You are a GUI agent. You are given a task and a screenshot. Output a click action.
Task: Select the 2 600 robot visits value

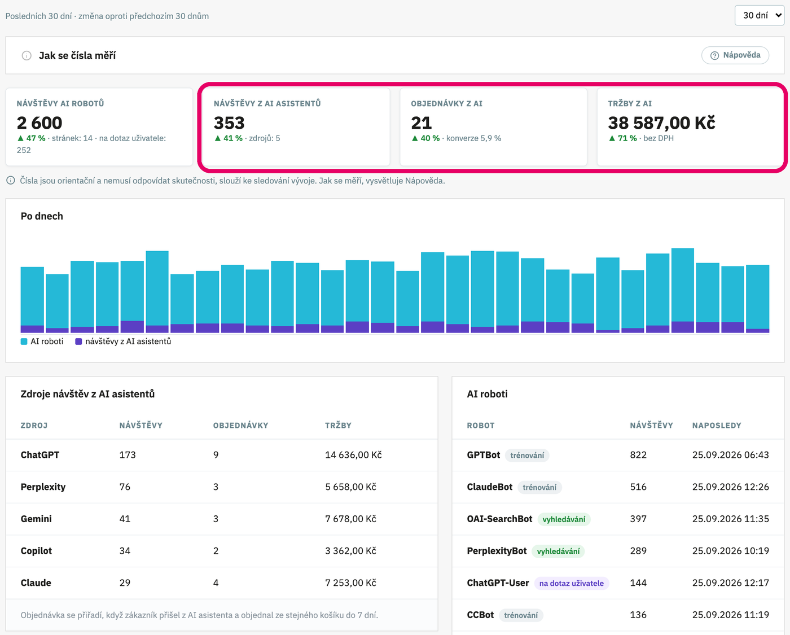[x=39, y=122]
